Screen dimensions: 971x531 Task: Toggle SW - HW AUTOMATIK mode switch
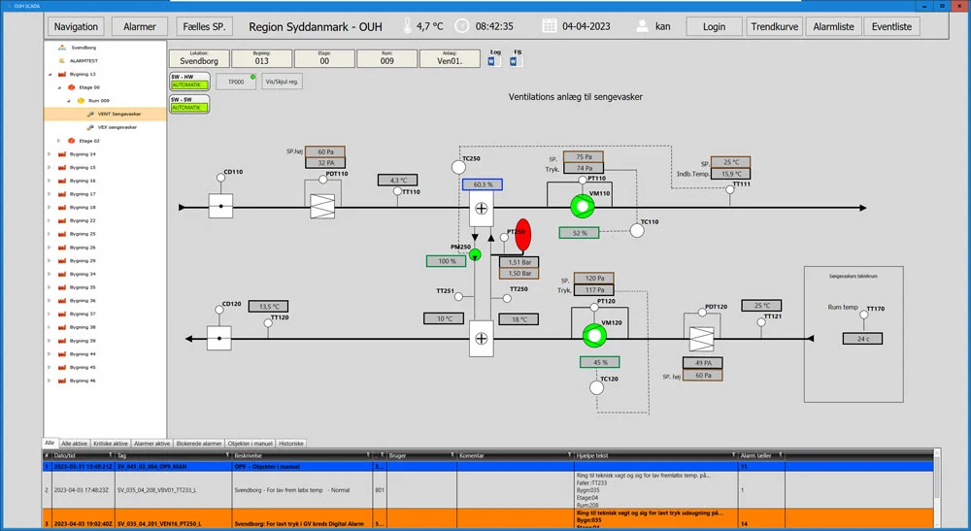[188, 85]
